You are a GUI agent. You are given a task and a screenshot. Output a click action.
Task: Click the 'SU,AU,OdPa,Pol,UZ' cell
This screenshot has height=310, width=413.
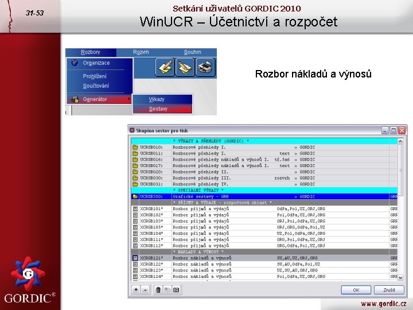(x=299, y=264)
